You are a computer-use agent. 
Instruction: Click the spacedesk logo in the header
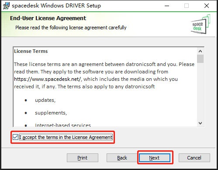click(x=201, y=24)
